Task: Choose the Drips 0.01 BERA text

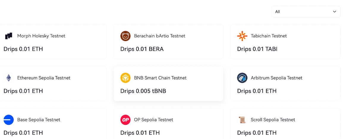Action: (142, 49)
